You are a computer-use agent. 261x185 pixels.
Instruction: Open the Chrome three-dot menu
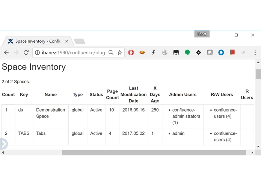coord(255,52)
